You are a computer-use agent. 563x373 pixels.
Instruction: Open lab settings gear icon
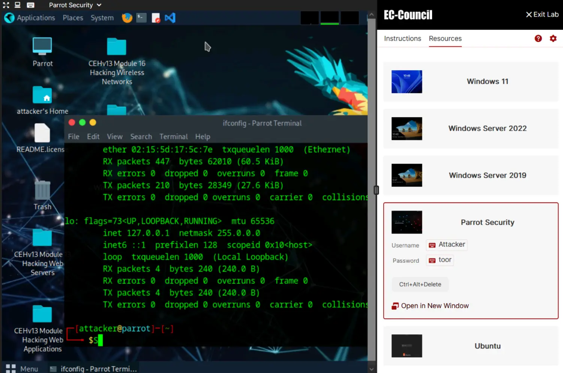click(x=553, y=38)
